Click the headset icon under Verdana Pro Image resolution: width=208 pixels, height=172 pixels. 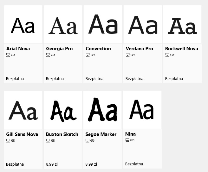[133, 55]
